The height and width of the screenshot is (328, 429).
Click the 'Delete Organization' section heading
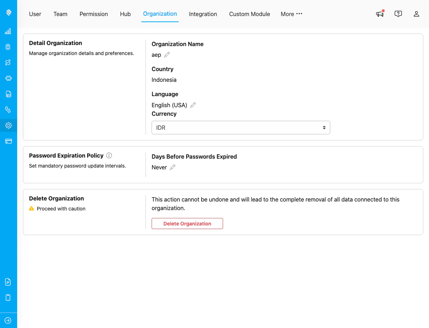pyautogui.click(x=56, y=198)
